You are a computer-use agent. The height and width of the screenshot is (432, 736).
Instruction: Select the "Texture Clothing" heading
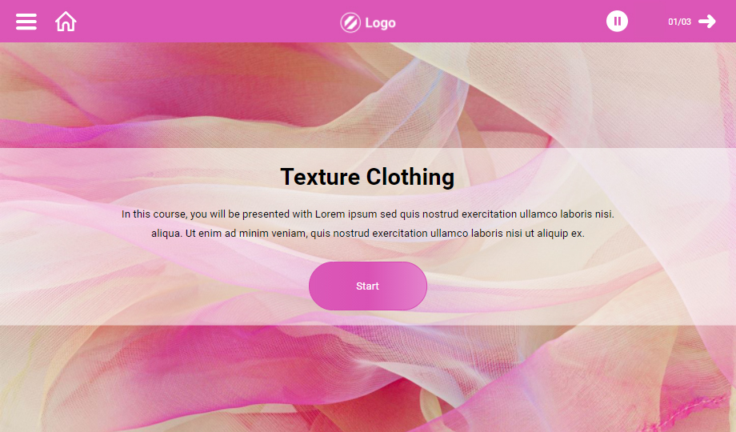367,177
